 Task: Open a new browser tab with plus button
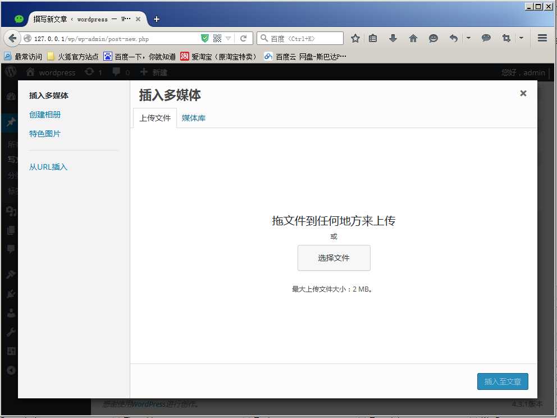tap(157, 19)
